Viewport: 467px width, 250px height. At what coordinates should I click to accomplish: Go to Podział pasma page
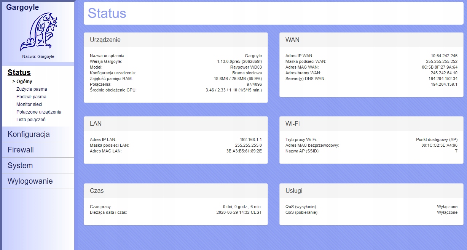[x=31, y=97]
